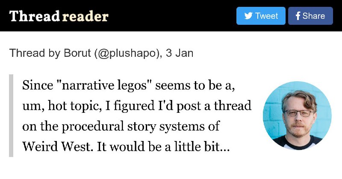Screen dimensions: 342x179
Task: Click the grey quote bar beside text
Action: pyautogui.click(x=11, y=115)
